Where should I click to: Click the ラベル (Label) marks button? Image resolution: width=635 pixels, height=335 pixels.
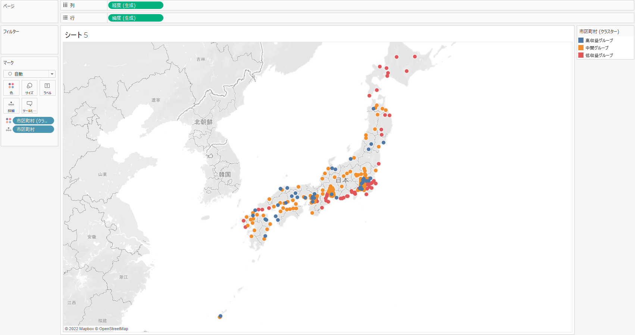[x=47, y=88]
